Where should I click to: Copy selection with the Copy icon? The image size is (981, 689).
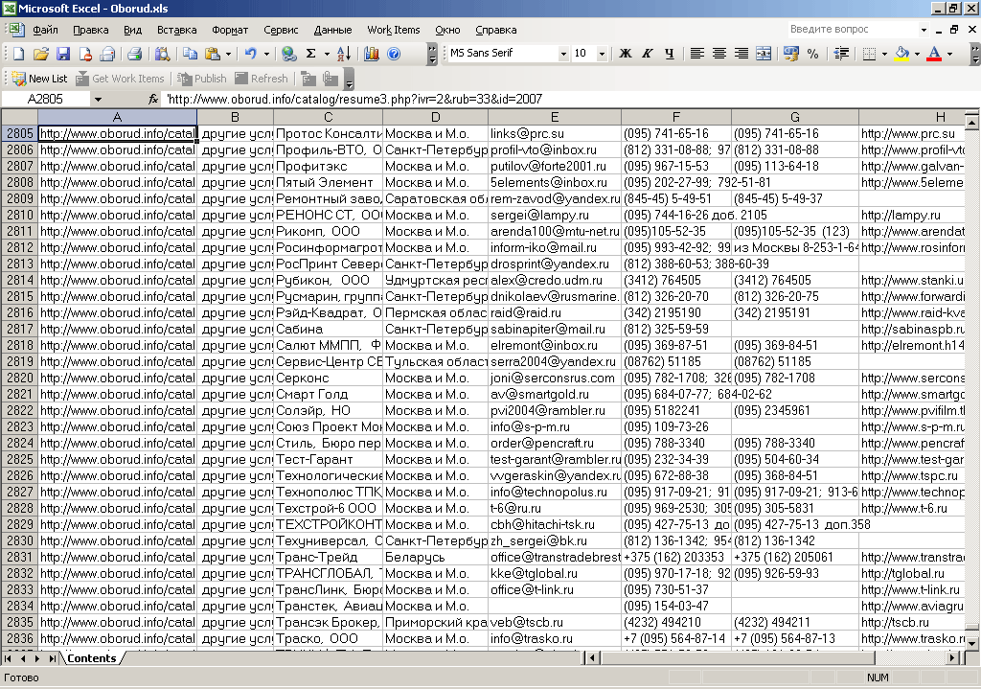click(x=190, y=54)
